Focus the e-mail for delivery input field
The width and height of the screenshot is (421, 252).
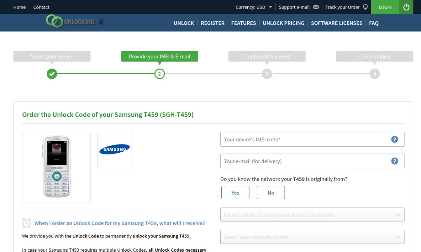click(x=312, y=161)
